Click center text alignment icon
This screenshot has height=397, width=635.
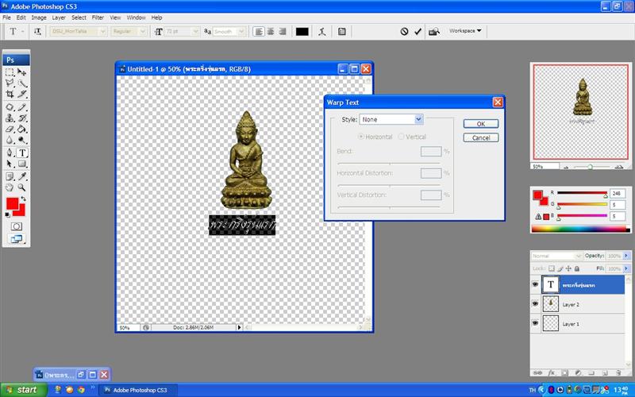pyautogui.click(x=271, y=32)
